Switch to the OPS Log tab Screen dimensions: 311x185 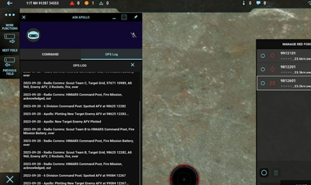point(112,54)
